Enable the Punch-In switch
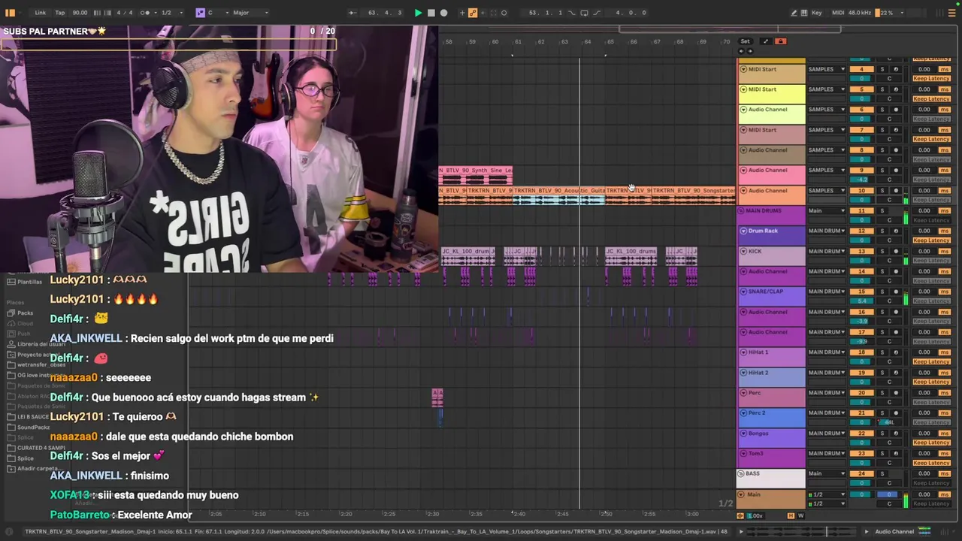The width and height of the screenshot is (962, 541). pyautogui.click(x=572, y=13)
